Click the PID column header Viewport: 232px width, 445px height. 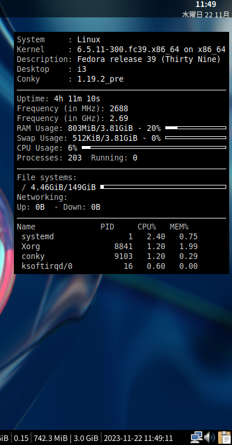[107, 227]
